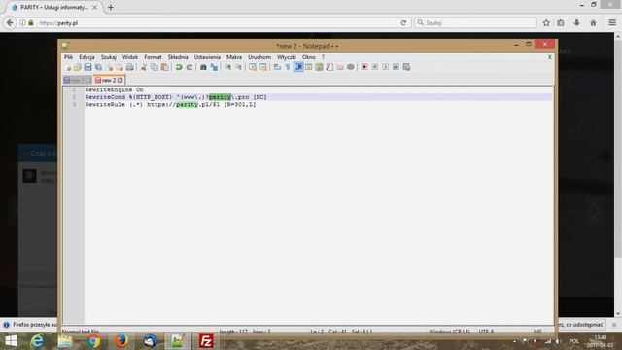
Task: Click the Stop macro recording icon
Action: tap(375, 67)
